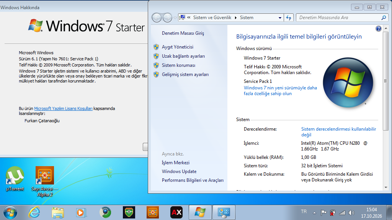Expand the address bar previous locations dropdown arrow
This screenshot has width=392, height=220.
point(280,18)
